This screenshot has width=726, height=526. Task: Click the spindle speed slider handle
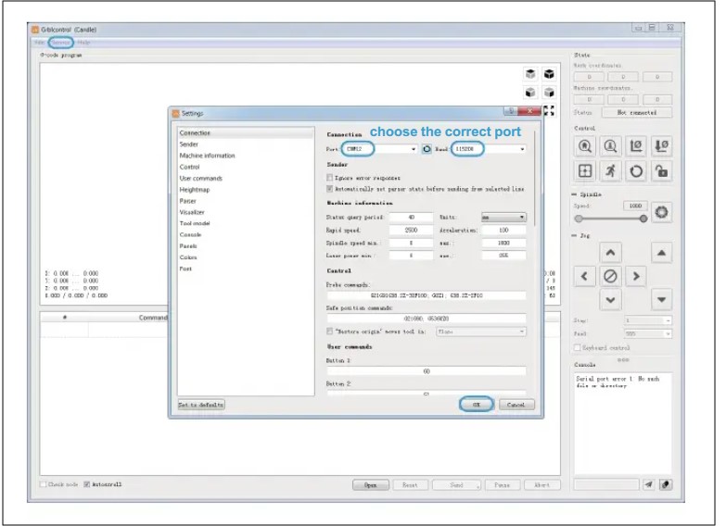point(643,219)
